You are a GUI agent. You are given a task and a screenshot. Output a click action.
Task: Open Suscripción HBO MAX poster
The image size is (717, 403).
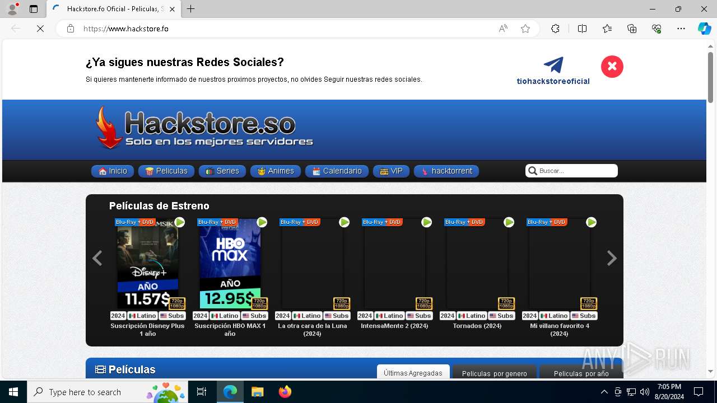(x=230, y=264)
